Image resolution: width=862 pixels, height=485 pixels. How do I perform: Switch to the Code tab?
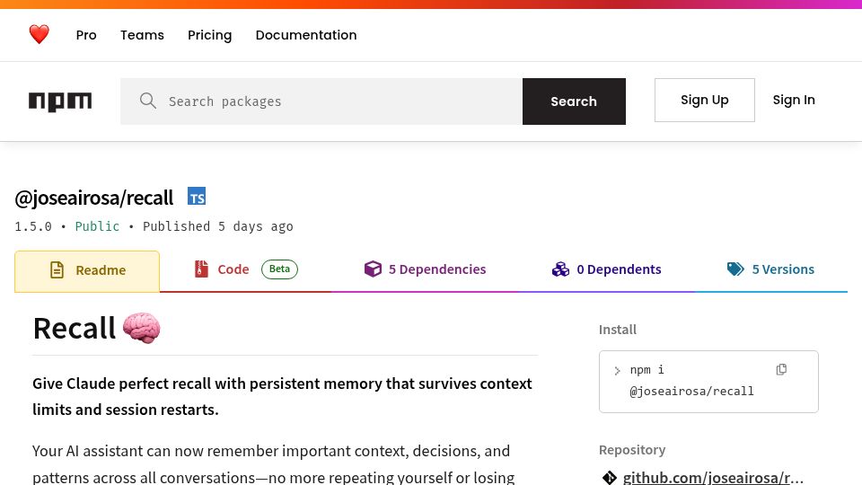(246, 269)
